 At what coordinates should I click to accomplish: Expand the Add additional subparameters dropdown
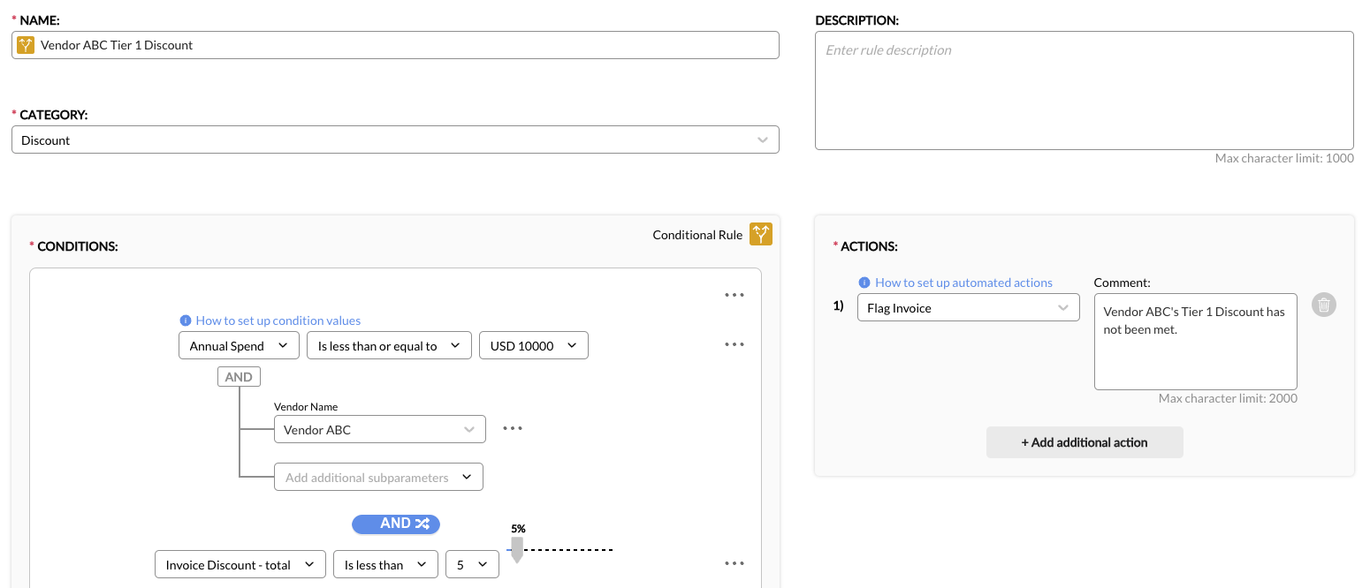pyautogui.click(x=378, y=478)
